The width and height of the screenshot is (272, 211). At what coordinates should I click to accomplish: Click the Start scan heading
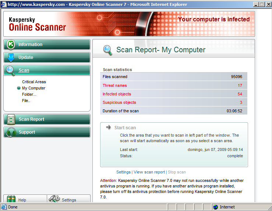[x=125, y=128]
